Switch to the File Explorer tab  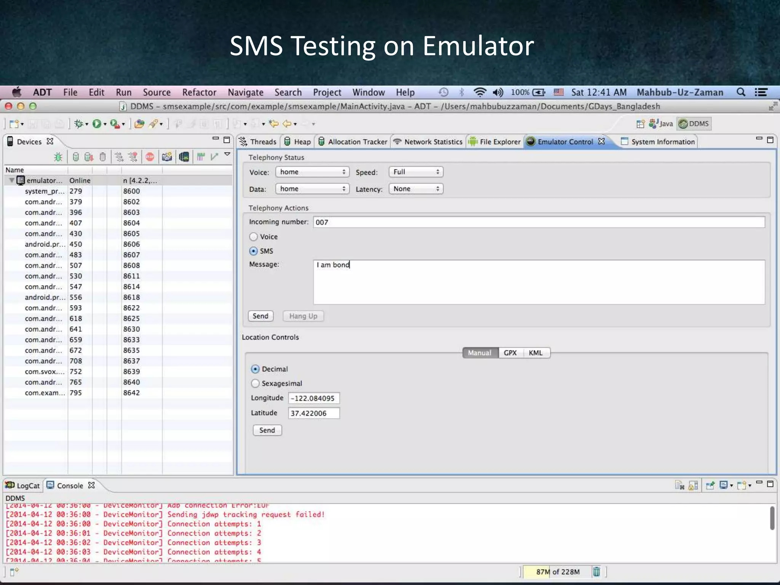494,142
